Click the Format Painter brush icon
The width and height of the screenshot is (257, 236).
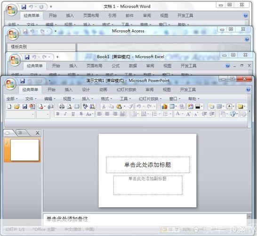130,107
